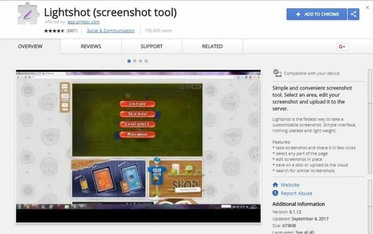The width and height of the screenshot is (373, 234).
Task: Click the Continue button in preview image
Action: (137, 104)
